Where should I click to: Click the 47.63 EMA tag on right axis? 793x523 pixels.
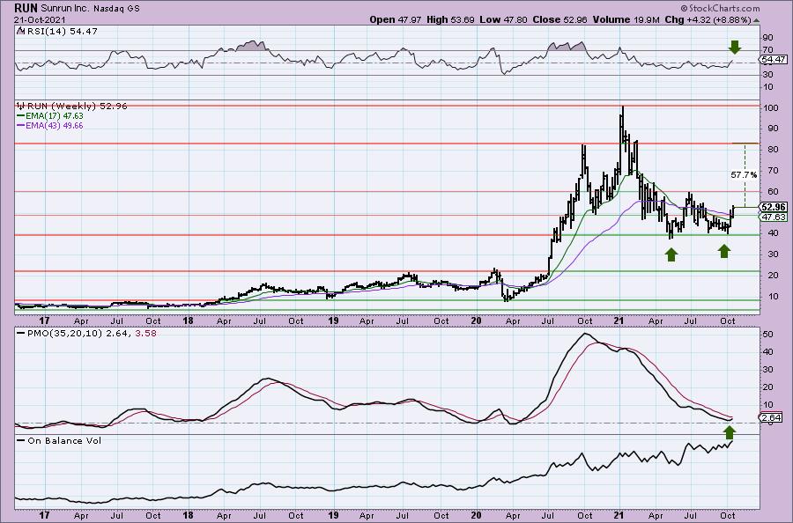click(x=774, y=217)
